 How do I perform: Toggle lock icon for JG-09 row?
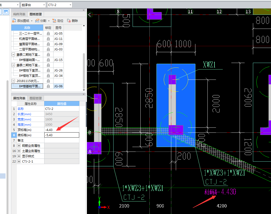tap(48, 44)
